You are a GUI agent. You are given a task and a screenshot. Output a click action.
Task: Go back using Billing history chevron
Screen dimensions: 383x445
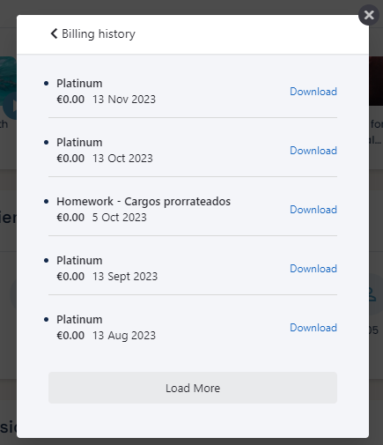tap(54, 33)
